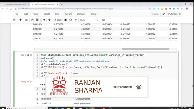Run the current cell
Viewport: 194px width, 109px height.
click(58, 20)
